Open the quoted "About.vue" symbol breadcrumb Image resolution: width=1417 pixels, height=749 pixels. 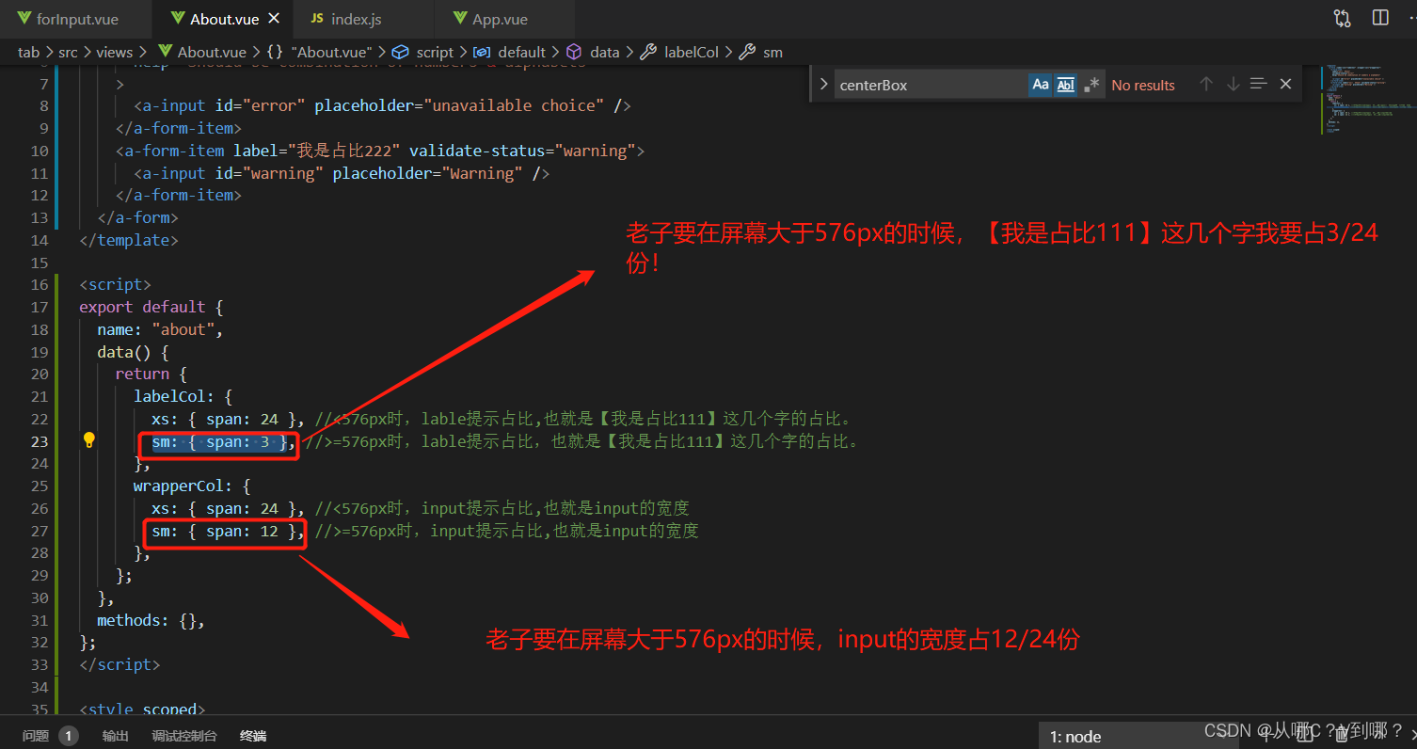coord(320,52)
